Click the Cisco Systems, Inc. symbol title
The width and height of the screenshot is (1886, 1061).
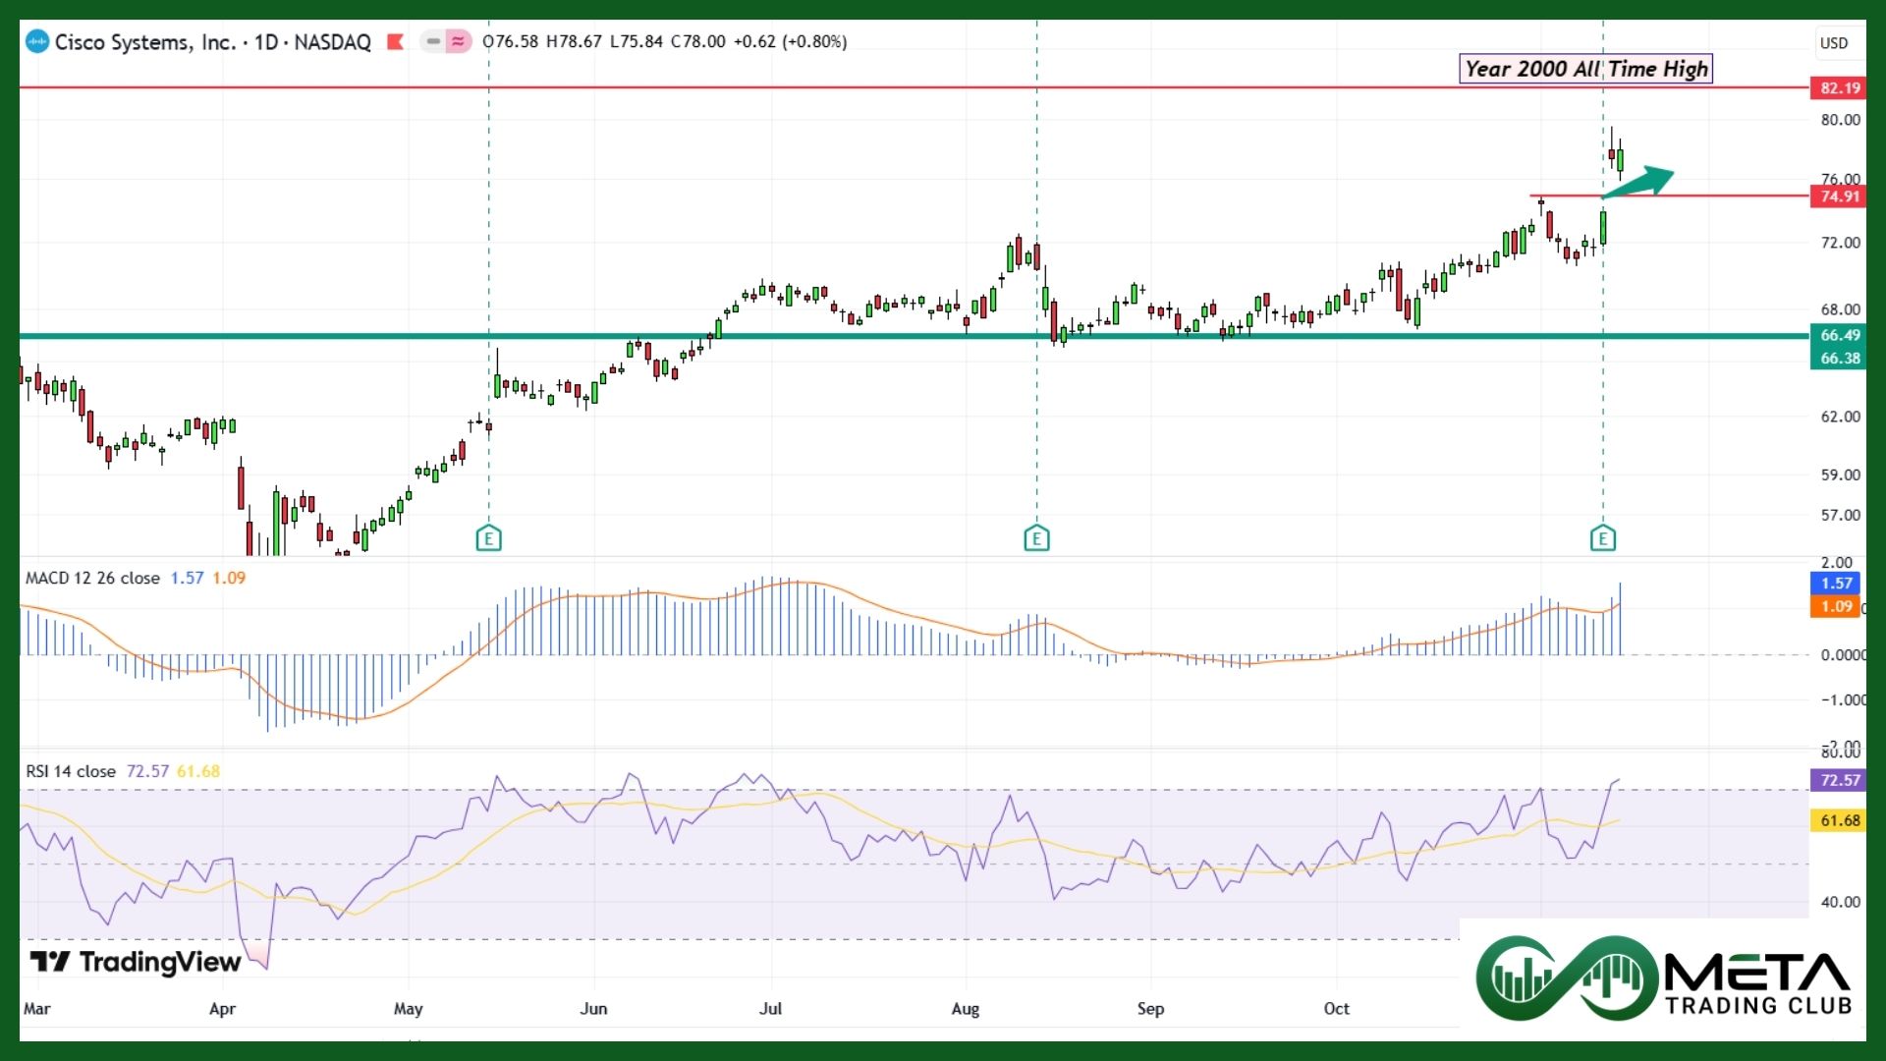(145, 42)
